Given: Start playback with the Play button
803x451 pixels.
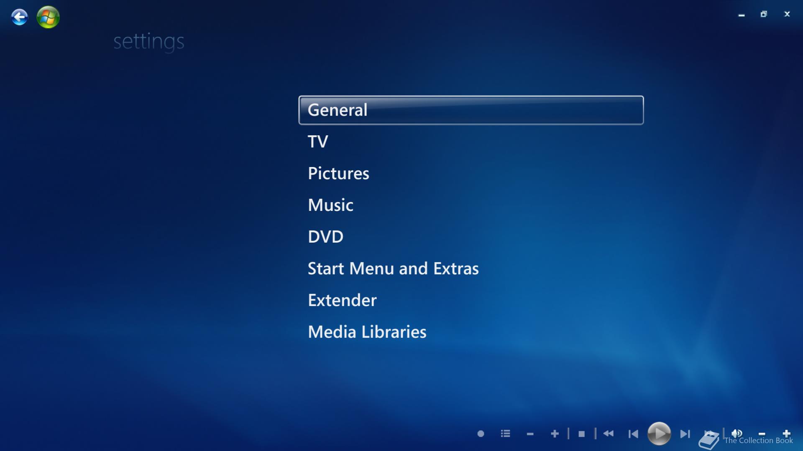Looking at the screenshot, I should (x=659, y=433).
